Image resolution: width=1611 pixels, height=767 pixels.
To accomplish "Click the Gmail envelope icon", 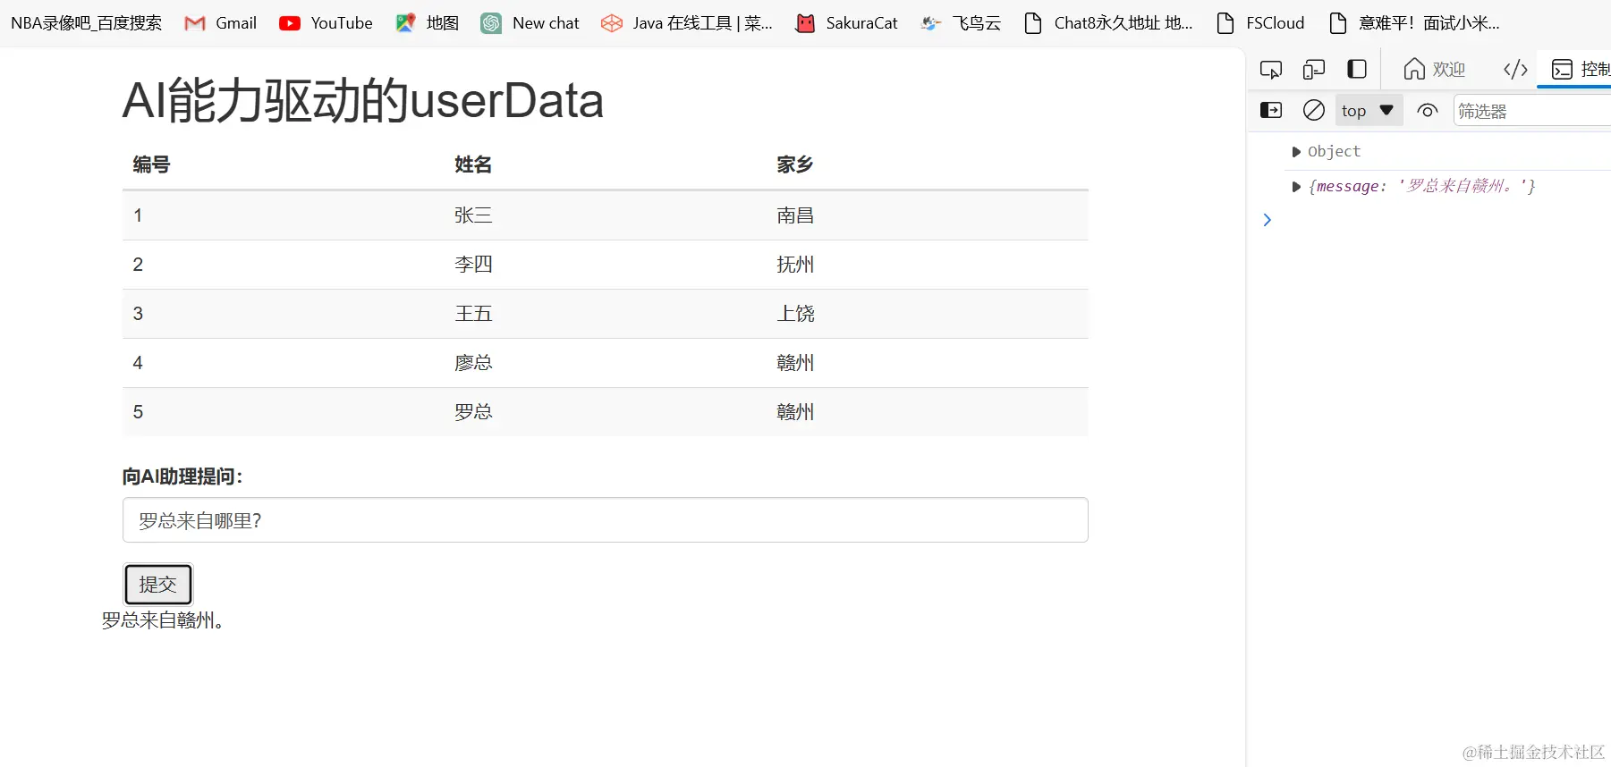I will click(195, 23).
